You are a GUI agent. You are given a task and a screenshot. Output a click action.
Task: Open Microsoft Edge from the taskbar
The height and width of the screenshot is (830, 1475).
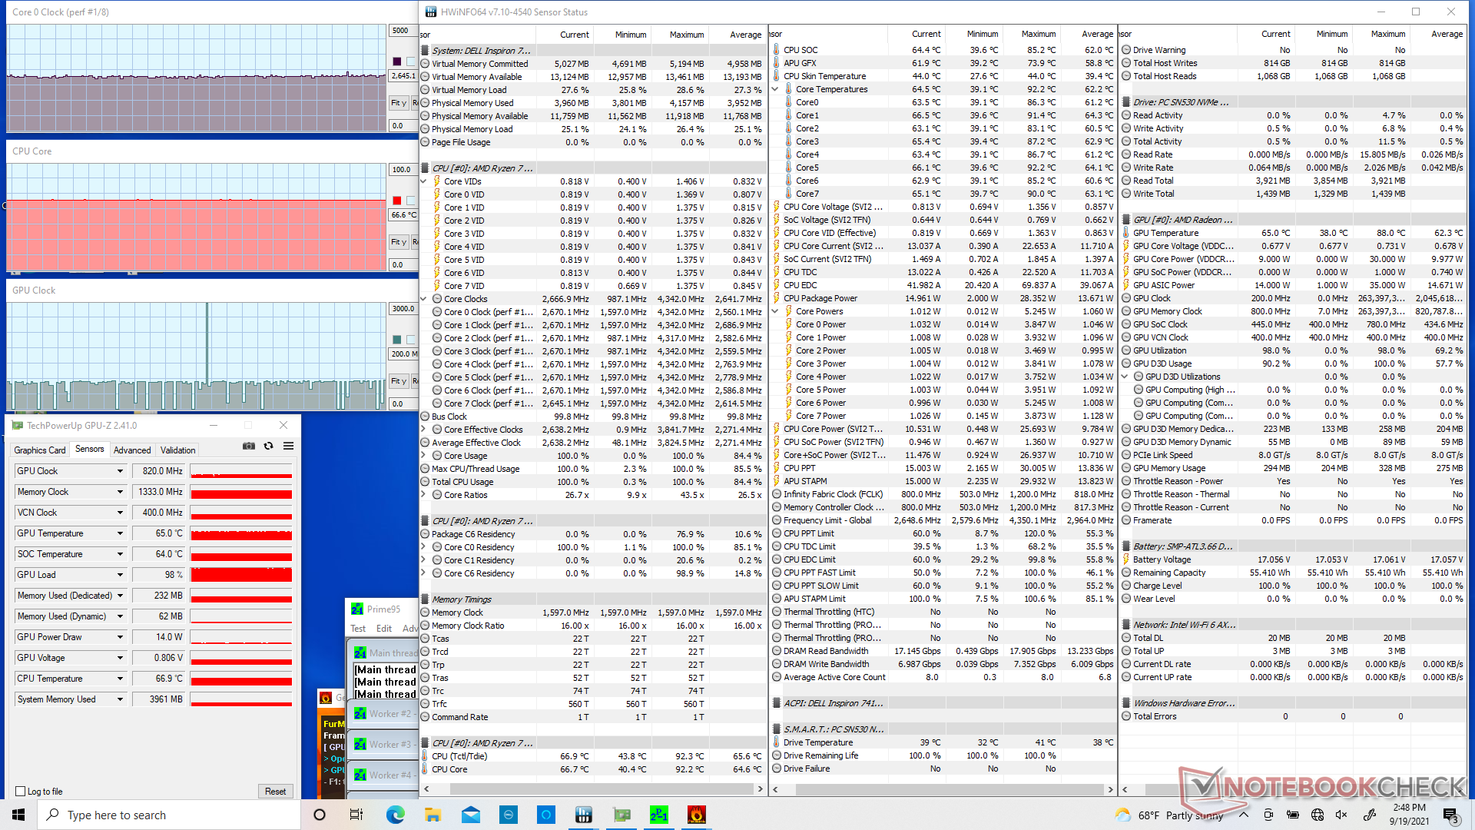(395, 815)
